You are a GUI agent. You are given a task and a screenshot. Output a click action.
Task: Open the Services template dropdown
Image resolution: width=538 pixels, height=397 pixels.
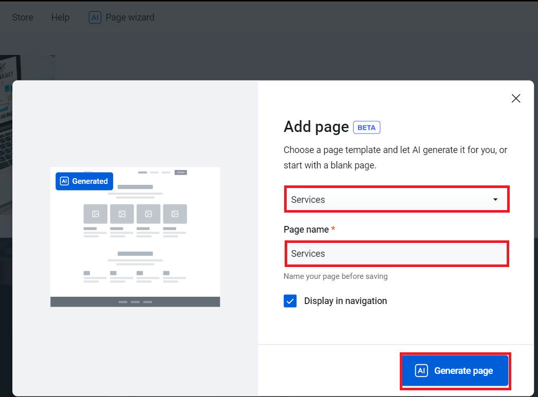396,200
